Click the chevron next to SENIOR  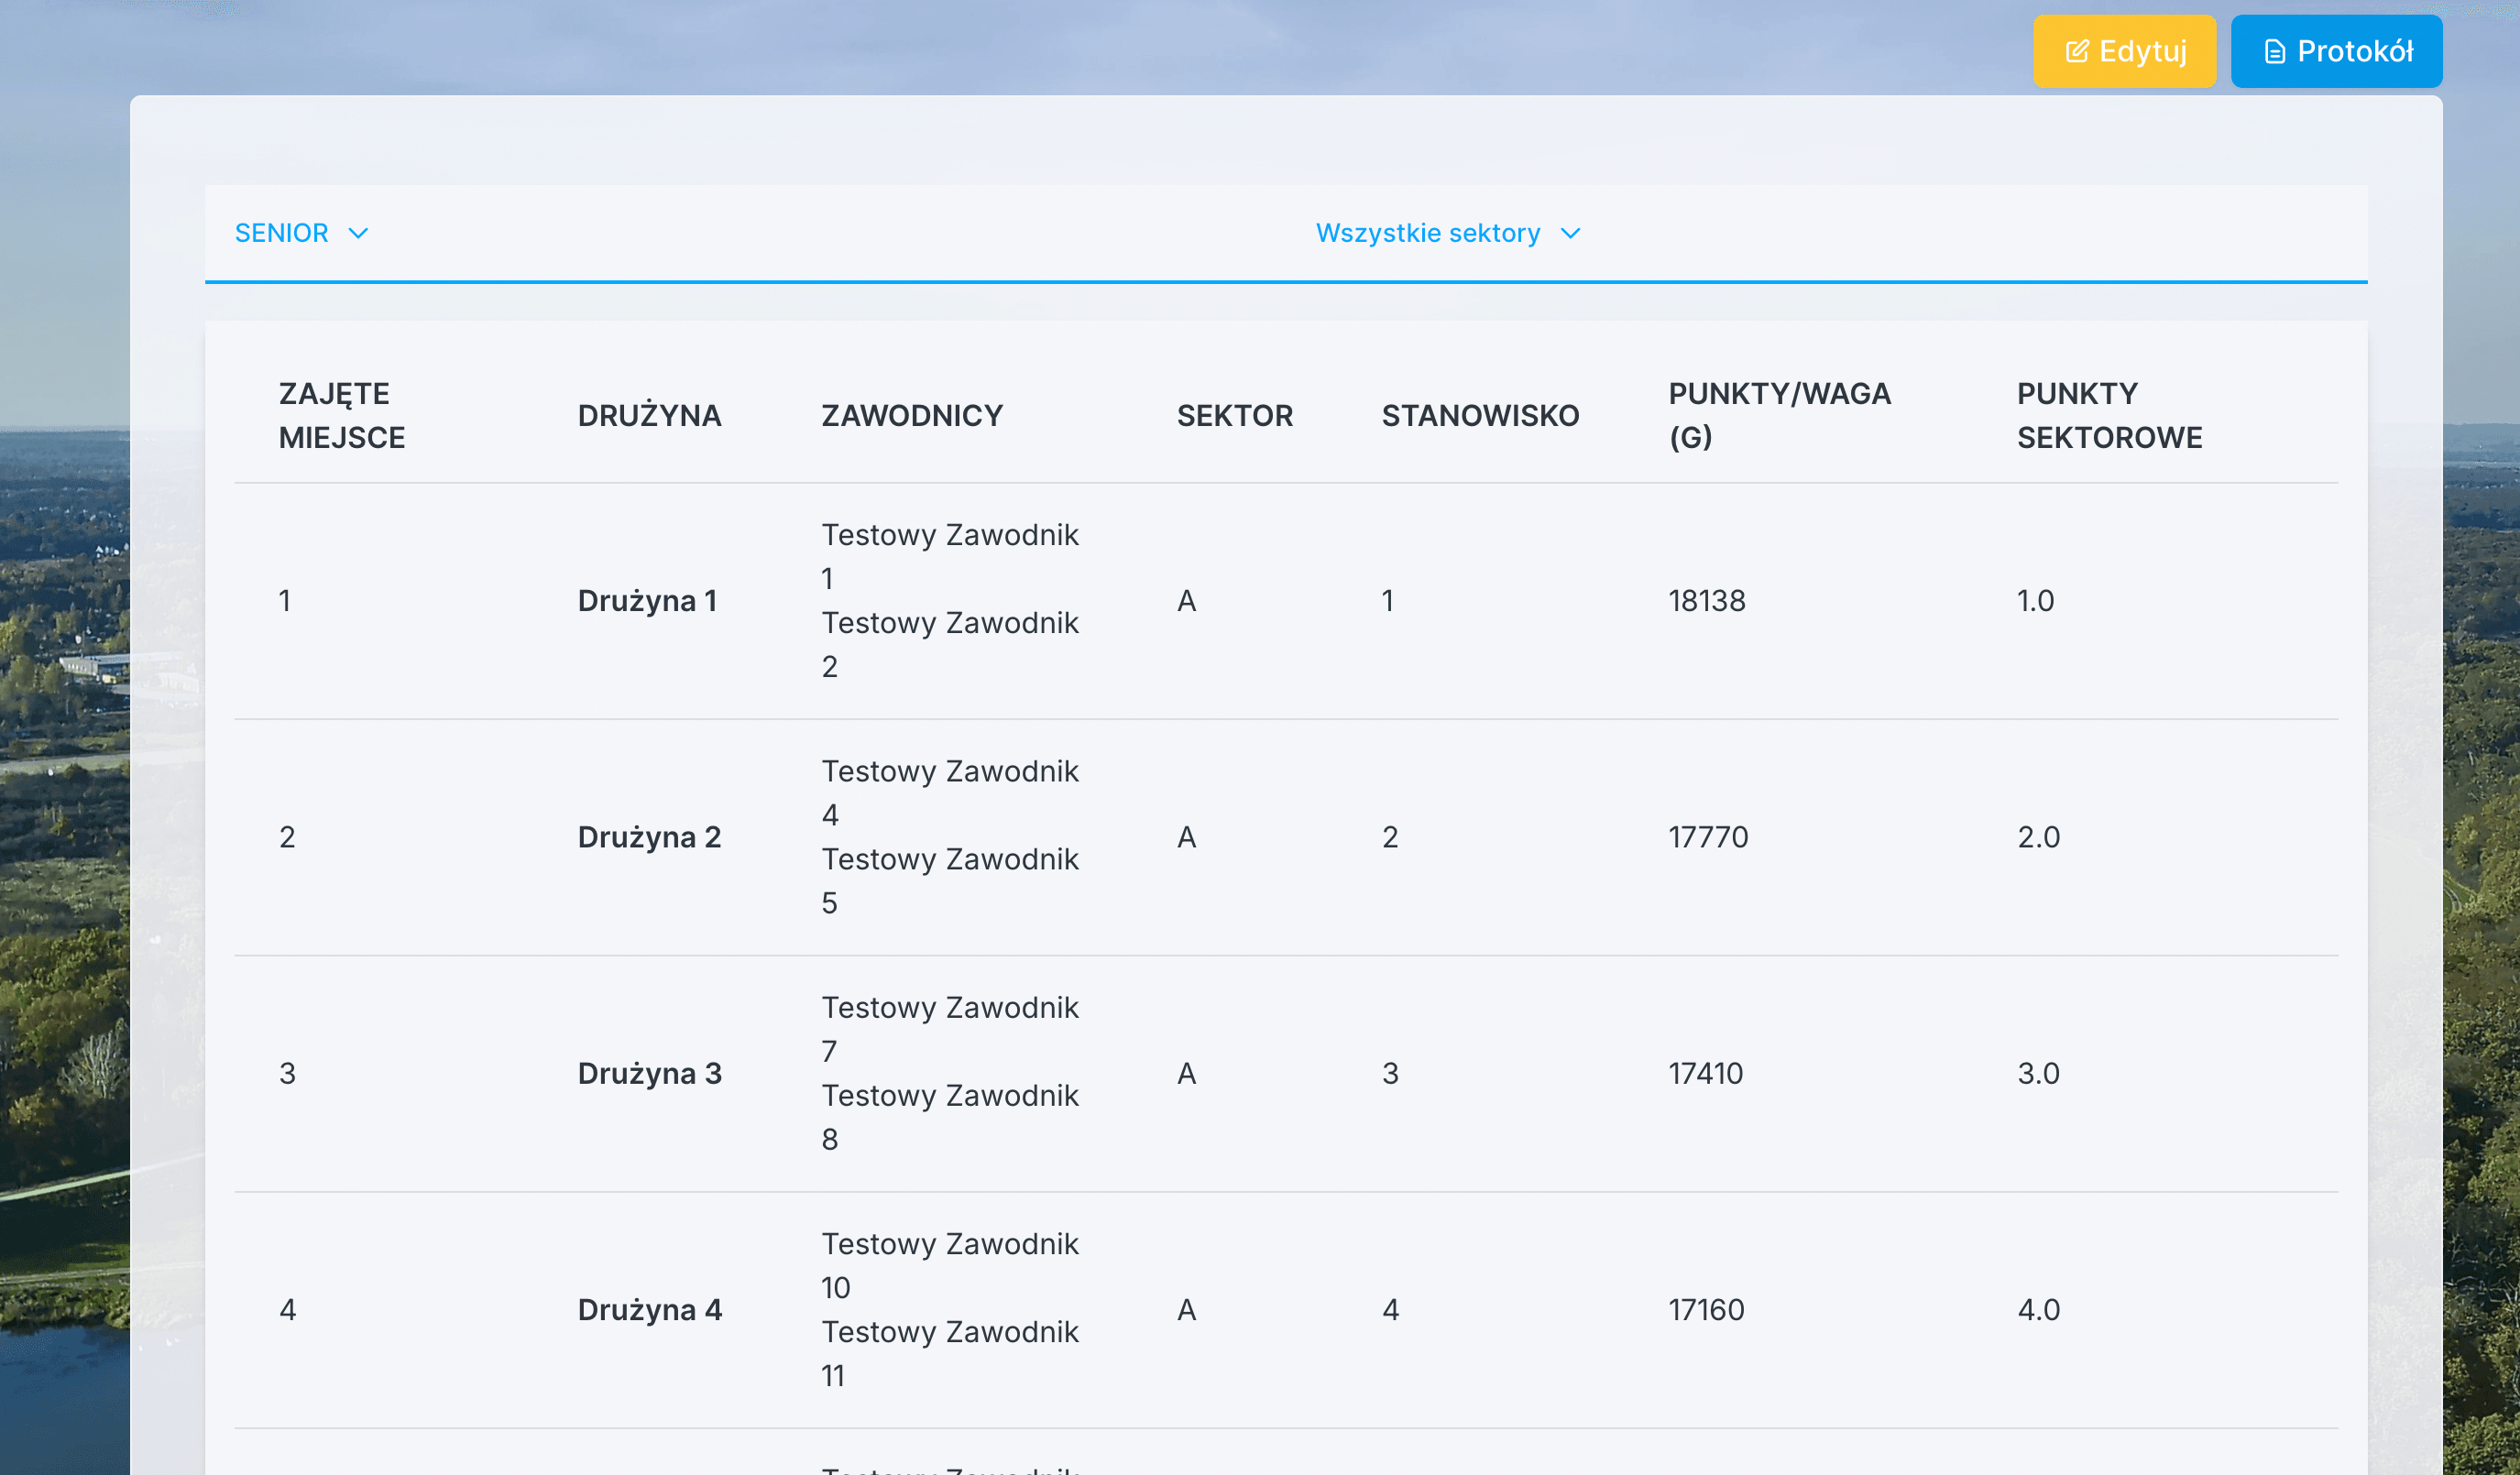pos(358,233)
